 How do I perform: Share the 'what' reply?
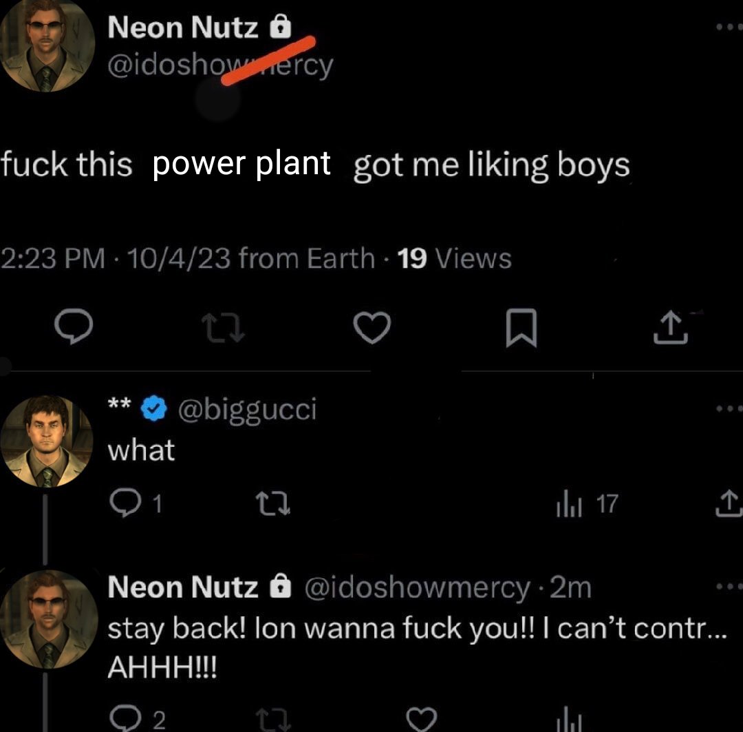click(x=729, y=503)
